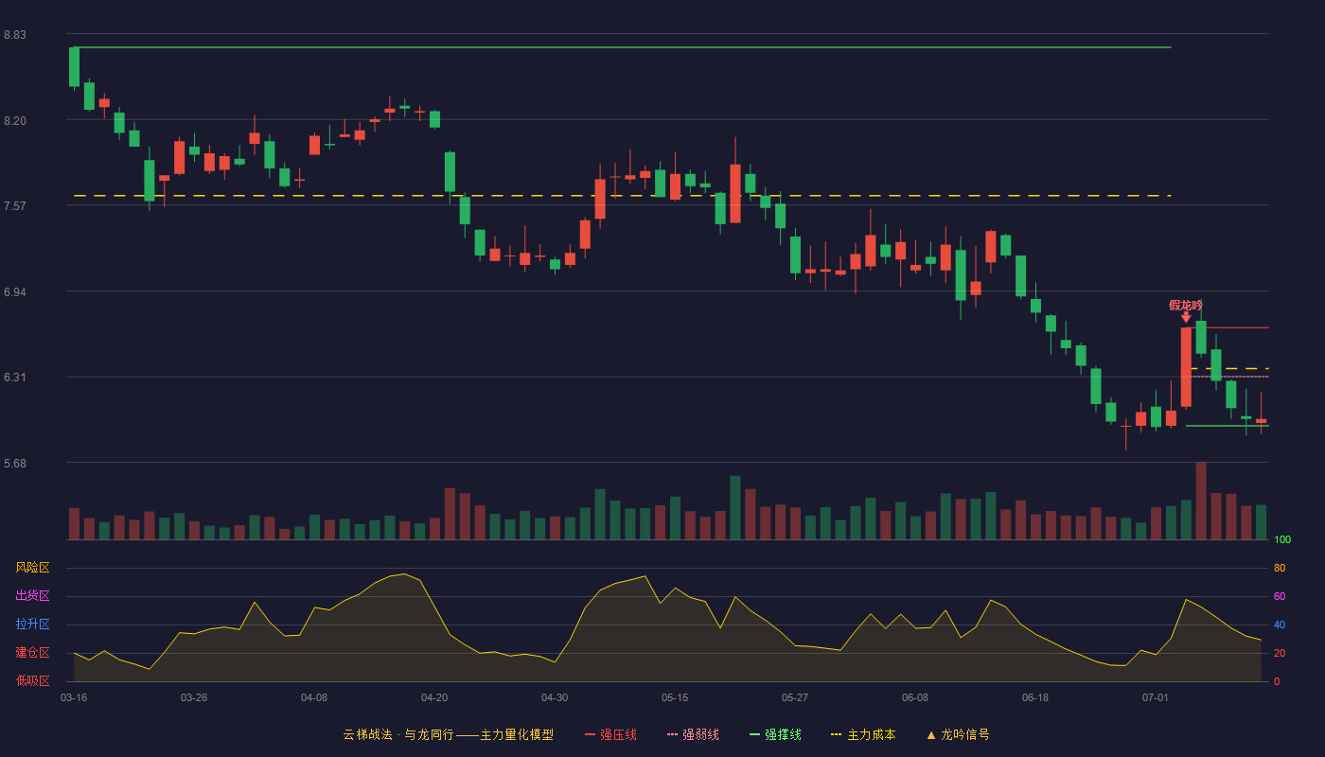
Task: Click the 04-08 date label
Action: 314,697
